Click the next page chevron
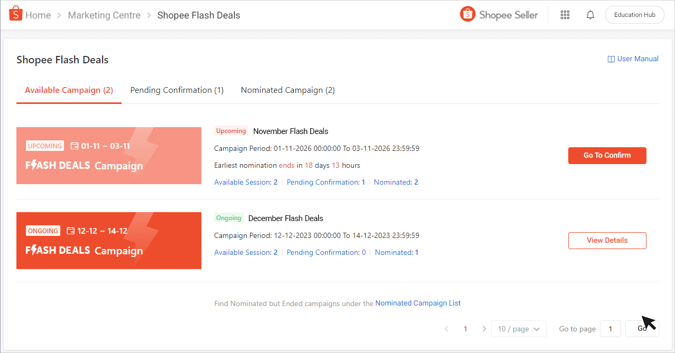The height and width of the screenshot is (353, 675). [484, 328]
